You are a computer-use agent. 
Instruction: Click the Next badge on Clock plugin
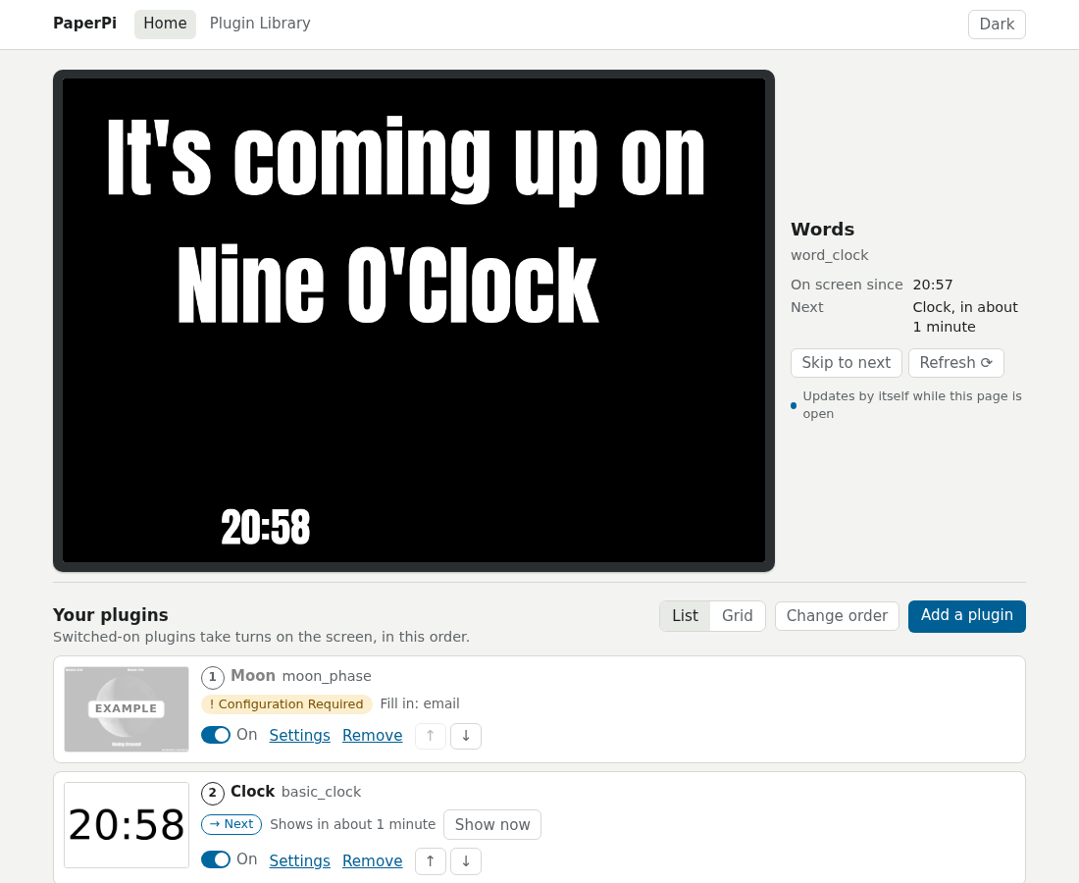point(231,824)
